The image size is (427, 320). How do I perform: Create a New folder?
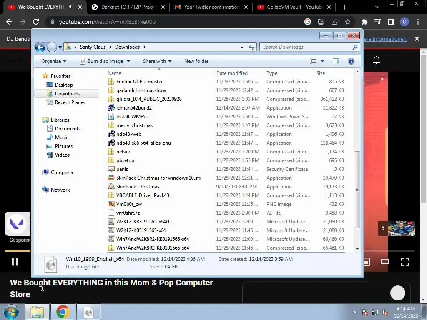[196, 61]
